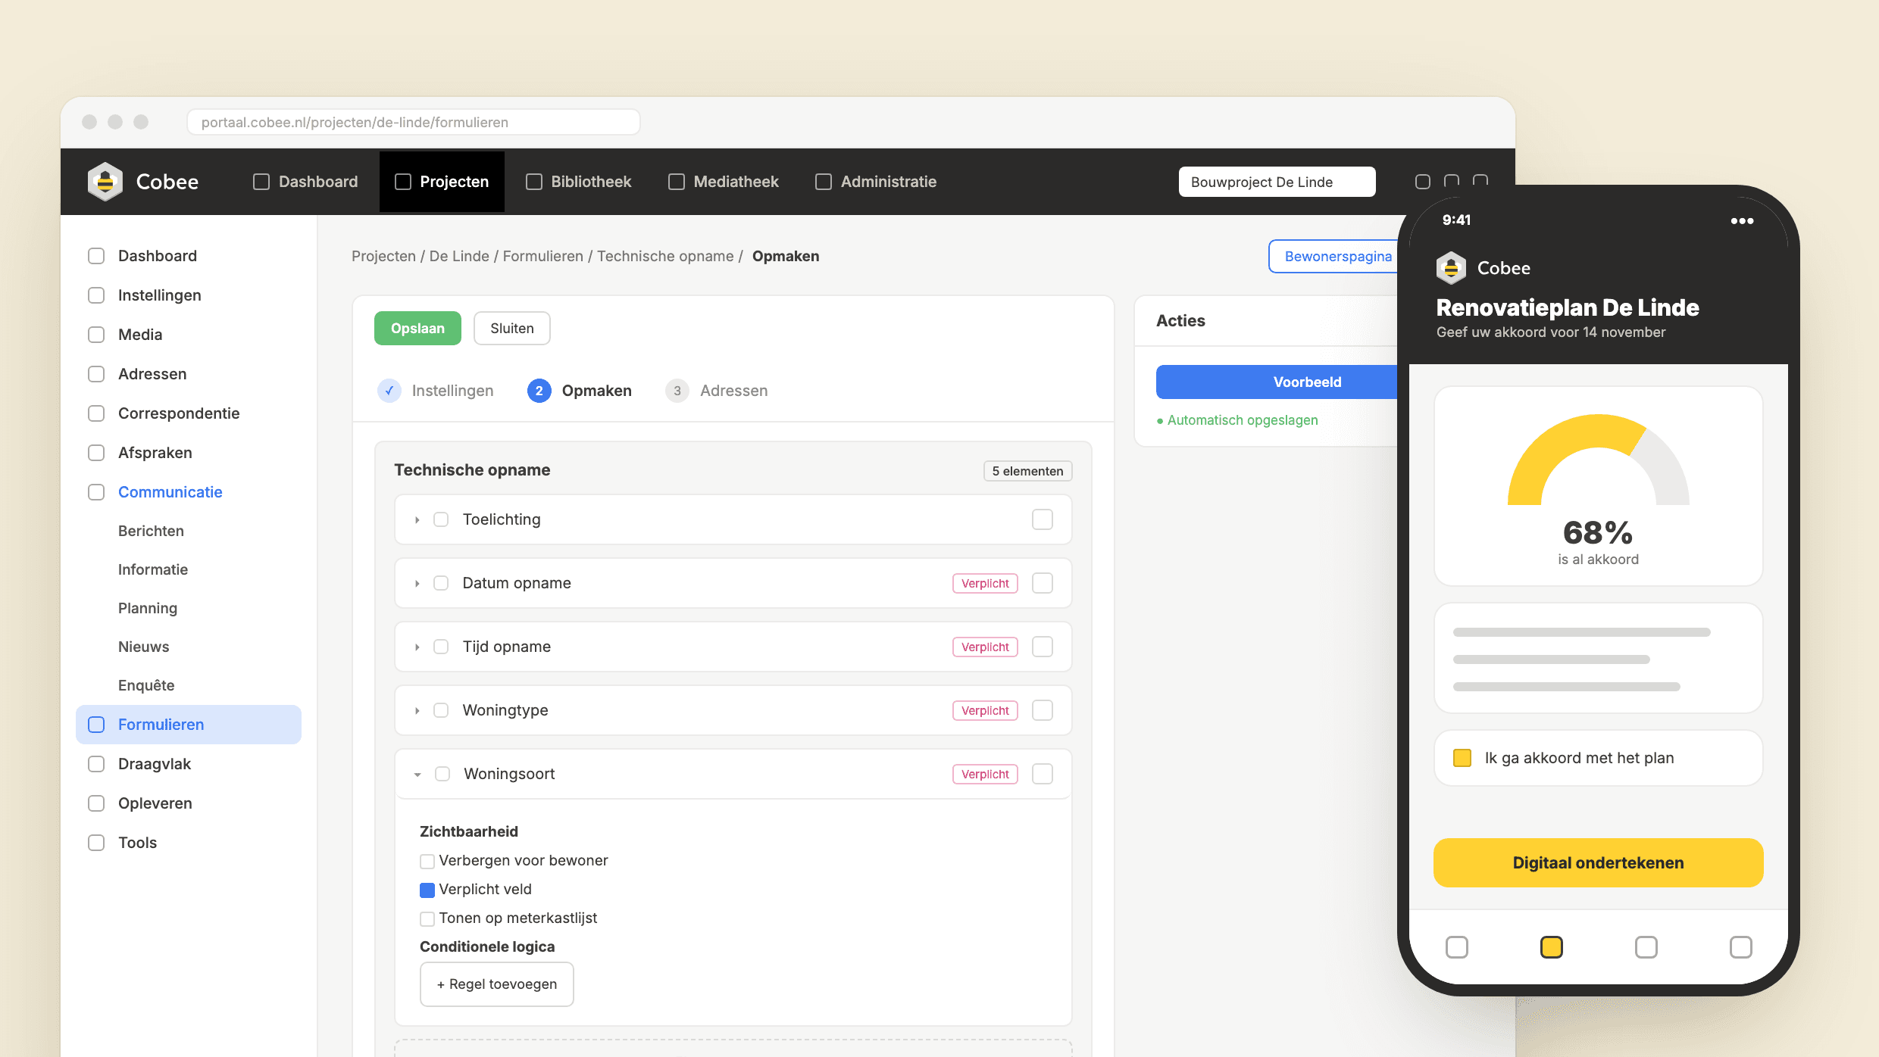Tap the yellow Digitaal ondertekenen button
The image size is (1879, 1057).
pos(1599,863)
